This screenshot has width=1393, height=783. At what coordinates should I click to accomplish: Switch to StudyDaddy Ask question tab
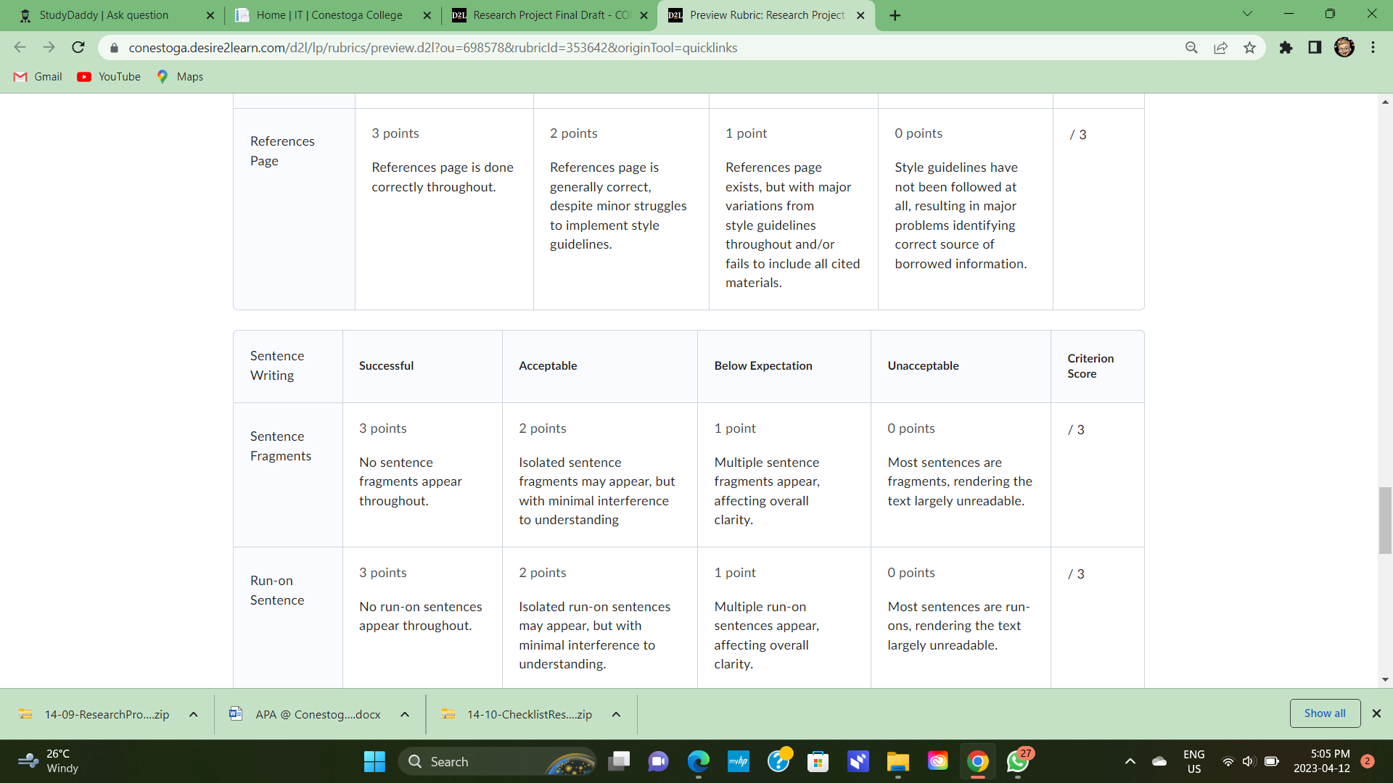(104, 15)
